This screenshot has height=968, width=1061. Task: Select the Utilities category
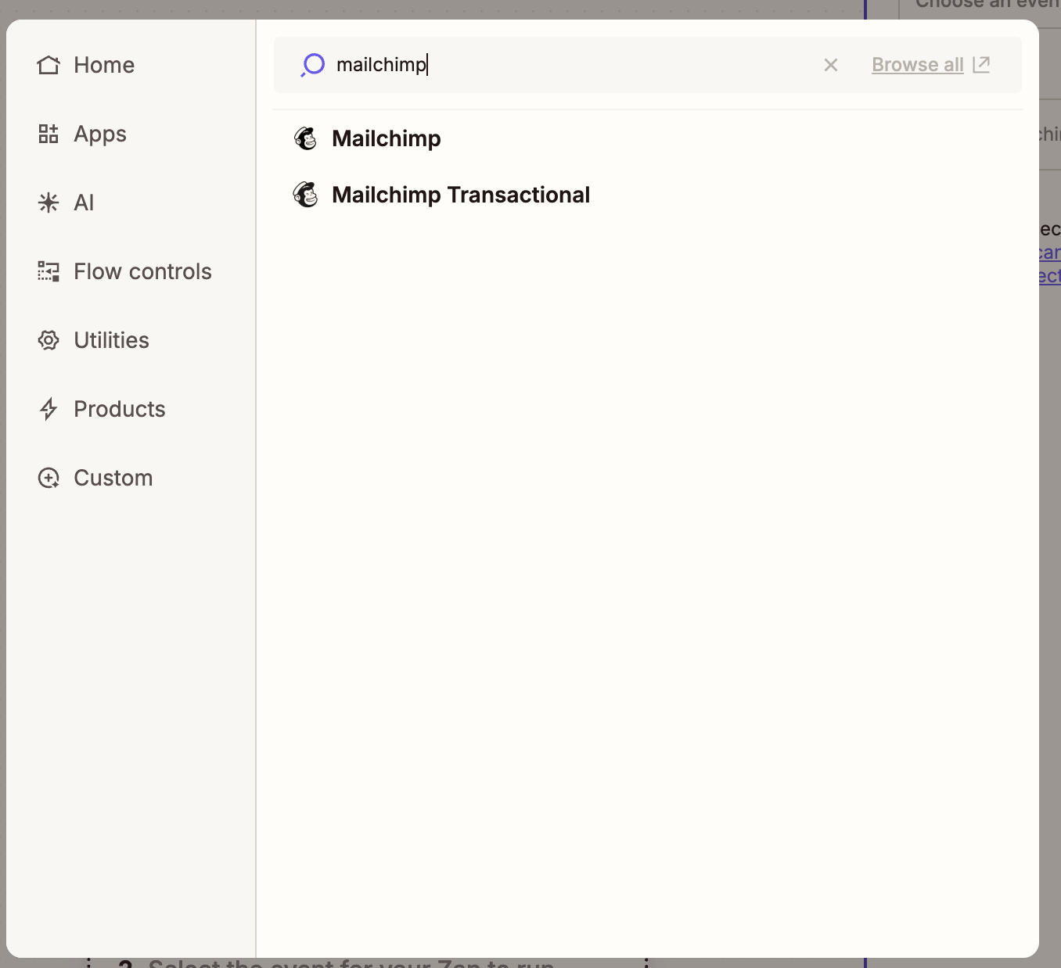(111, 340)
